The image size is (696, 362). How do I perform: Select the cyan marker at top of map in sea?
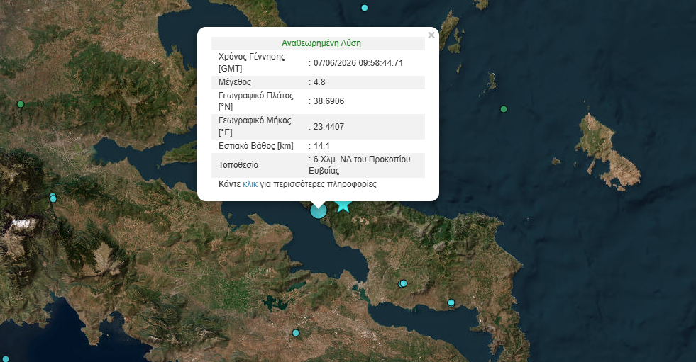point(365,8)
